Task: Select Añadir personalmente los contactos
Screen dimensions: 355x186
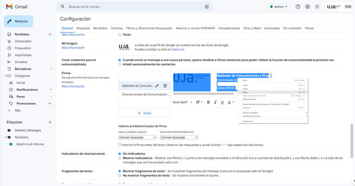Action: click(119, 64)
